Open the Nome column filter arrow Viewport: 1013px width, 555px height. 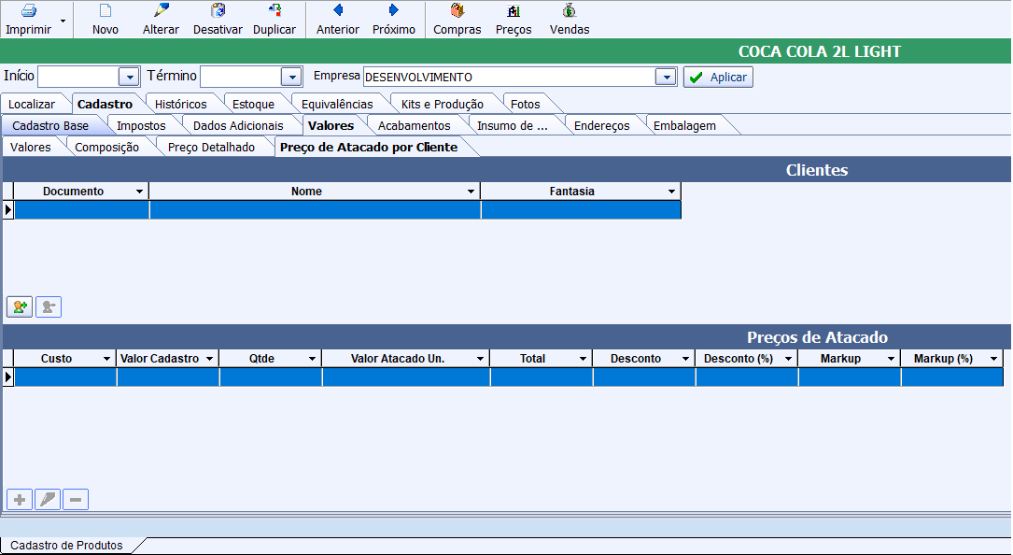coord(471,192)
